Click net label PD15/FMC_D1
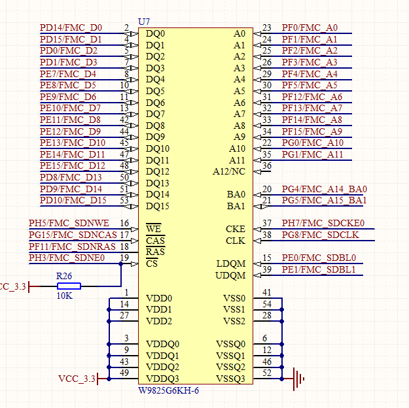 71,39
